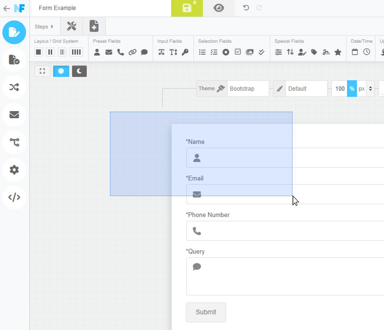The image size is (384, 330).
Task: Go back using the left arrow
Action: (7, 9)
